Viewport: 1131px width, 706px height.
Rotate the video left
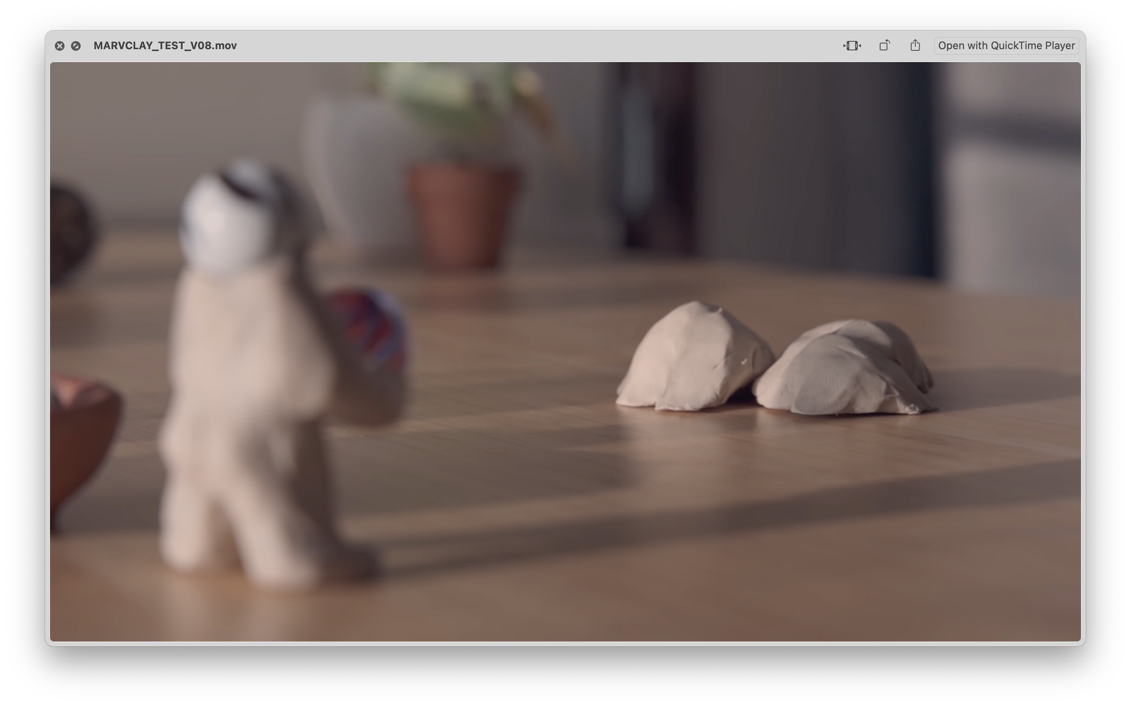click(884, 46)
